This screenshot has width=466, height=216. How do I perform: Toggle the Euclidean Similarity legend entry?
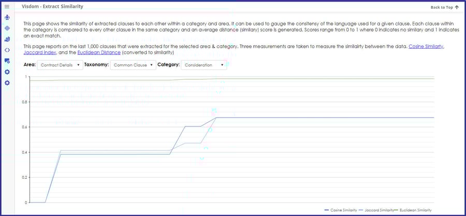[413, 210]
